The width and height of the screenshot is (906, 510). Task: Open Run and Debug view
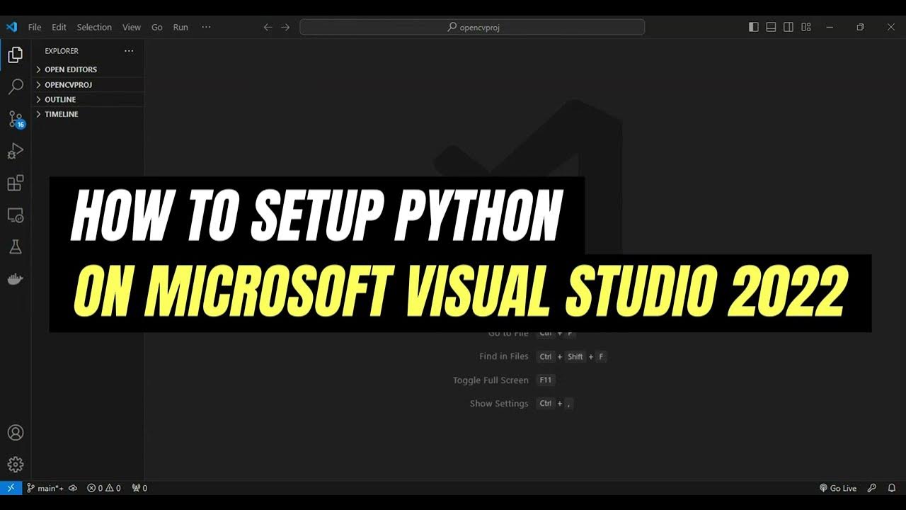coord(15,151)
